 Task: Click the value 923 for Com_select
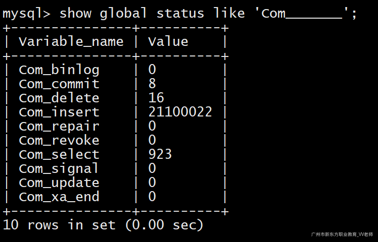point(160,154)
